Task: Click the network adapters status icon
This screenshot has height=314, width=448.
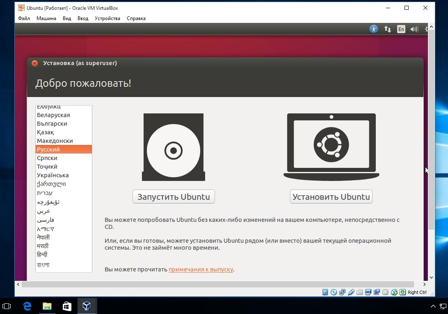Action: (x=342, y=292)
